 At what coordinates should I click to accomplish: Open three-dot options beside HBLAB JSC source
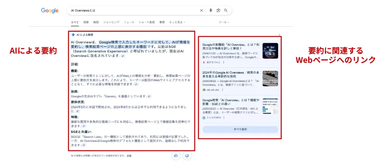(x=223, y=90)
